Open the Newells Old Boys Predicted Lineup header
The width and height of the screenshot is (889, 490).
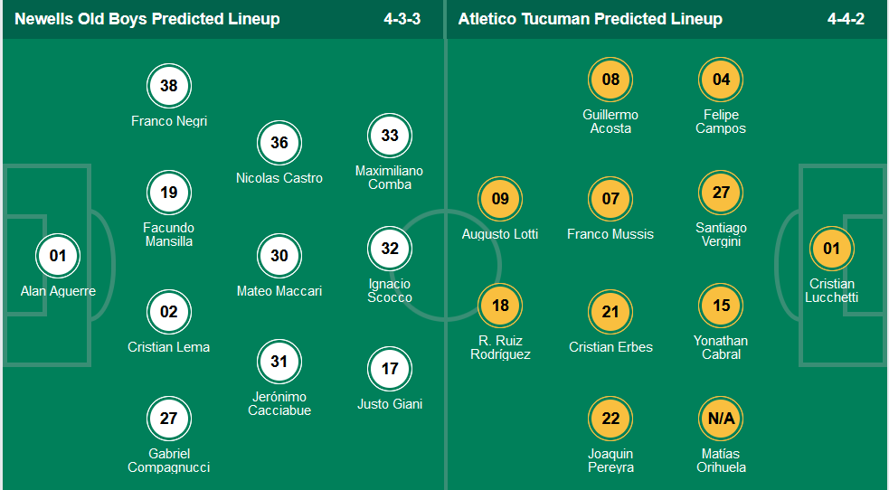(147, 19)
